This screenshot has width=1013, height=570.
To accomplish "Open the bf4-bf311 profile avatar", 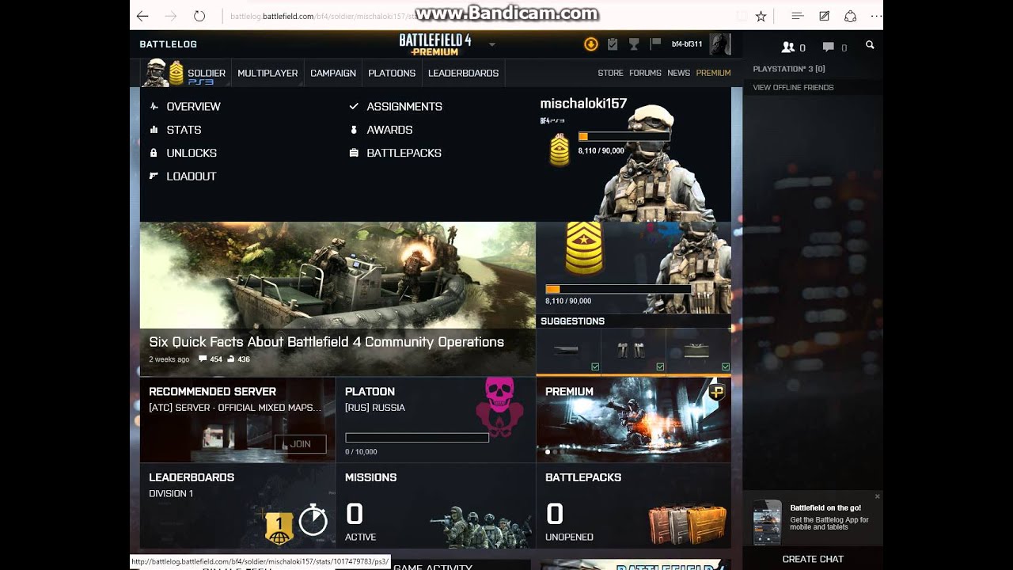I will (x=720, y=44).
